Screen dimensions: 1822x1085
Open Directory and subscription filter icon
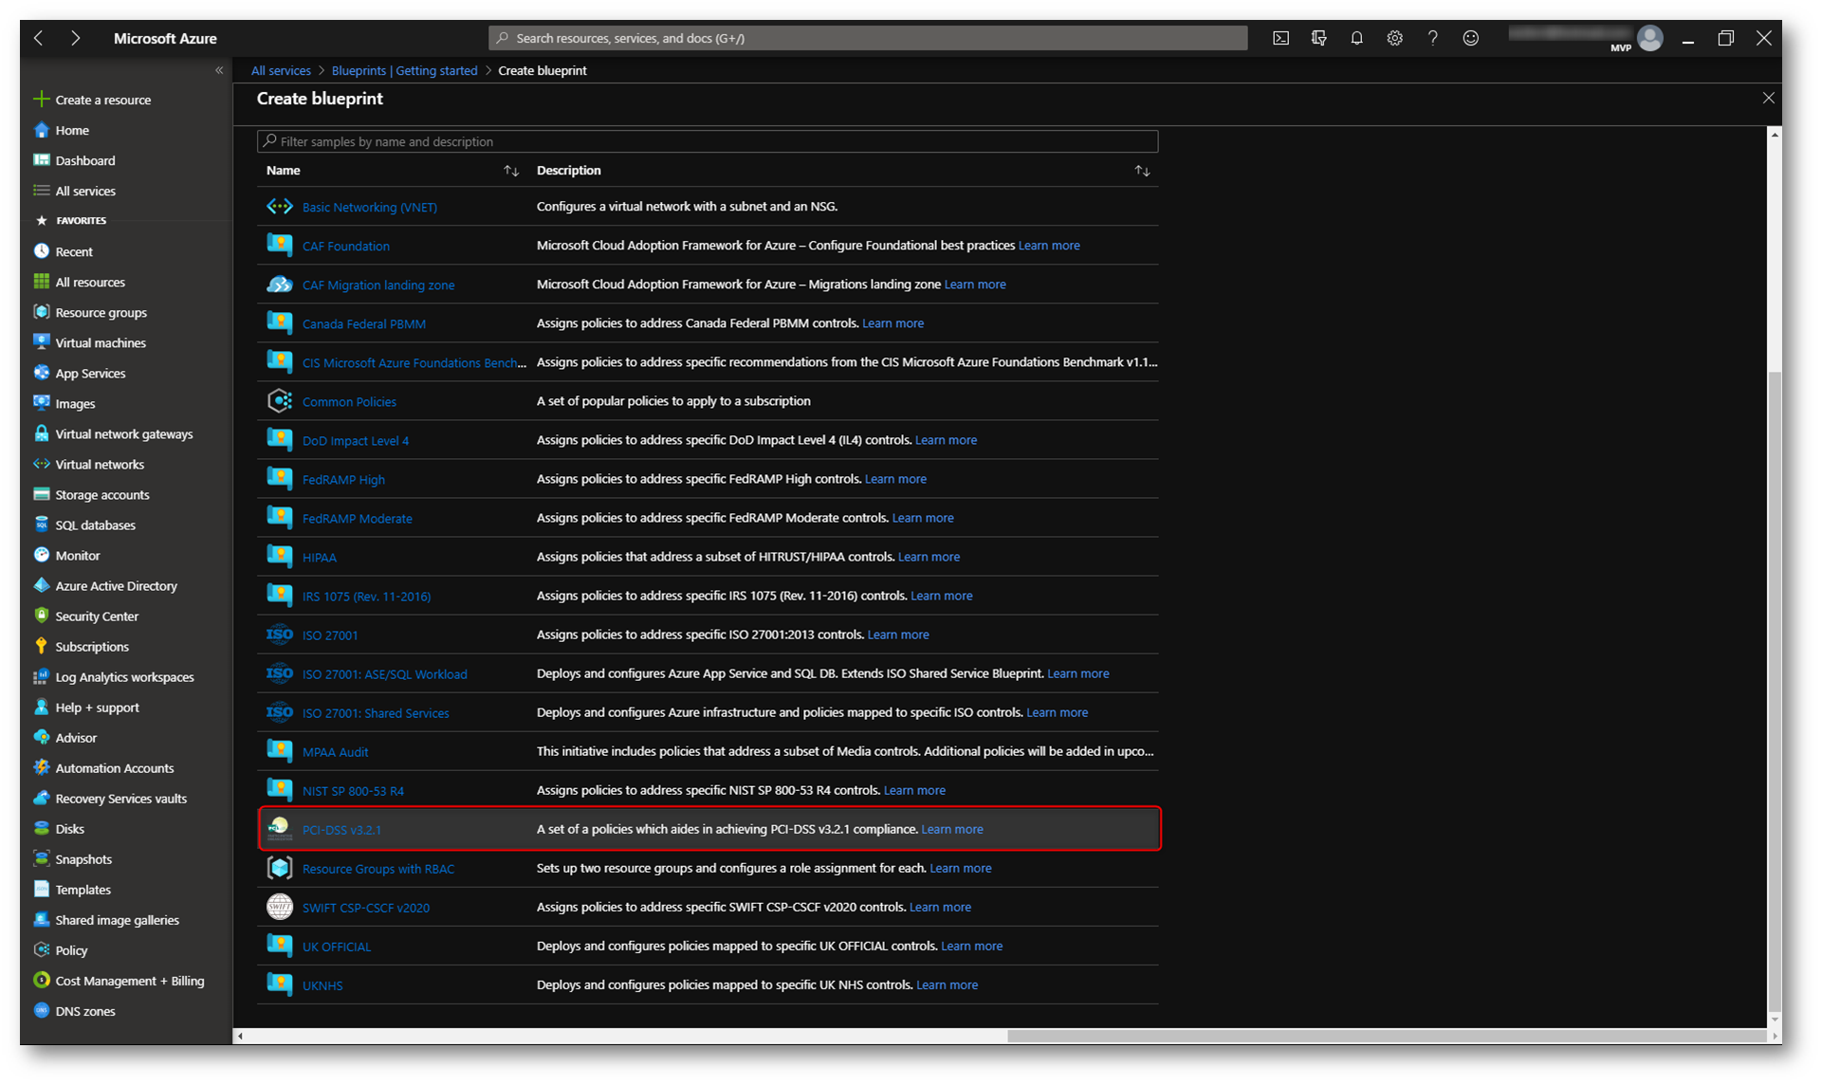pos(1318,38)
